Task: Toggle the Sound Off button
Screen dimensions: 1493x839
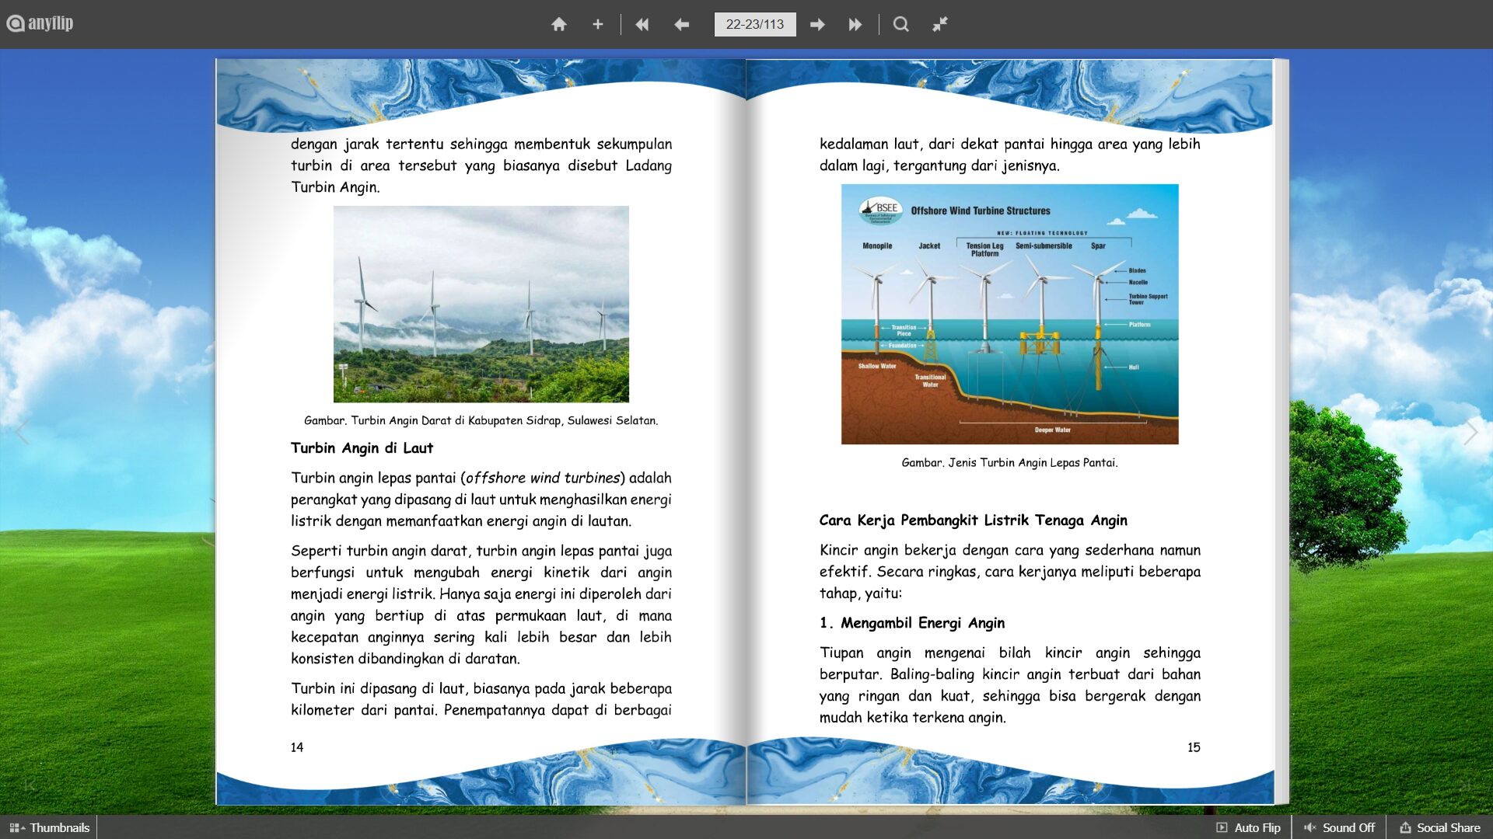Action: pos(1339,827)
